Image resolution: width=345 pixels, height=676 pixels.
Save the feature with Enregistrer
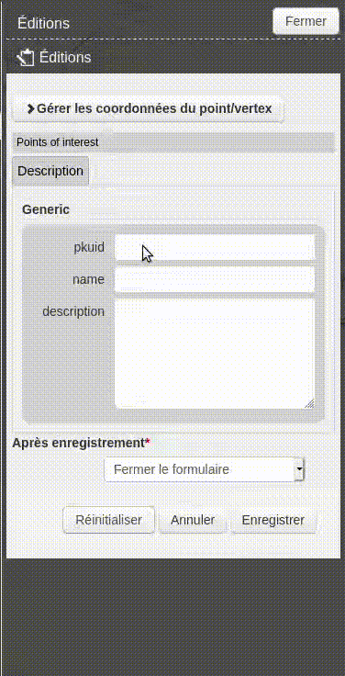click(x=273, y=520)
